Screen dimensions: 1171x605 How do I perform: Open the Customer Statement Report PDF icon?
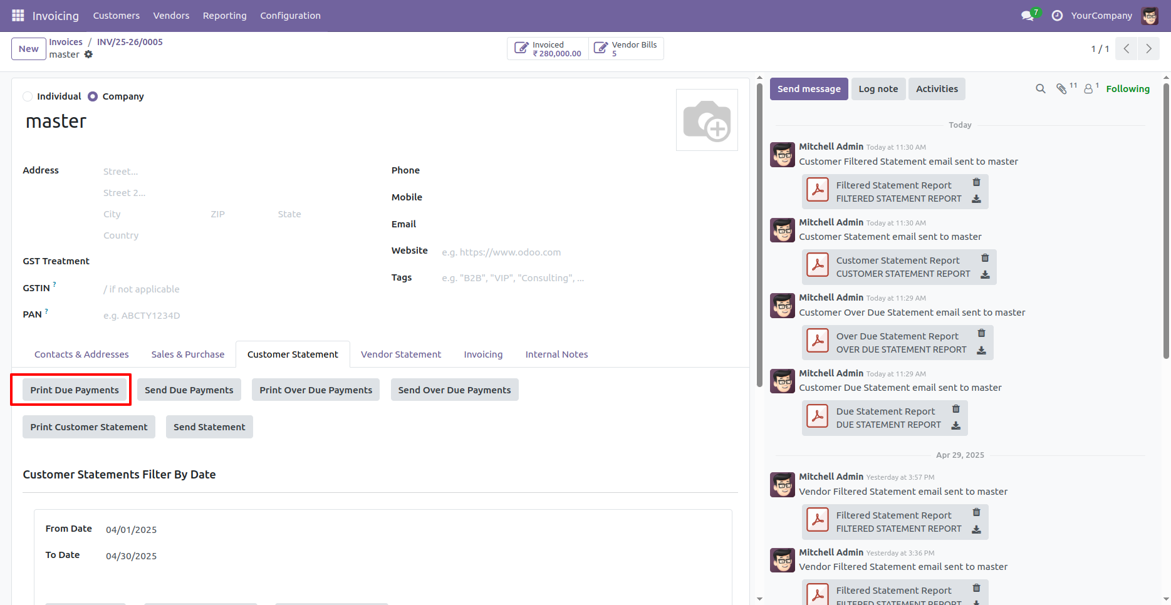point(818,266)
